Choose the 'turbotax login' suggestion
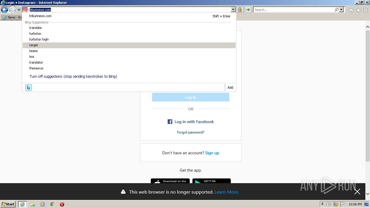This screenshot has height=208, width=370. (129, 39)
